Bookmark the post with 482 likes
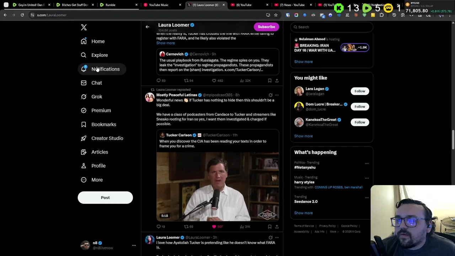455x256 pixels. click(x=270, y=81)
